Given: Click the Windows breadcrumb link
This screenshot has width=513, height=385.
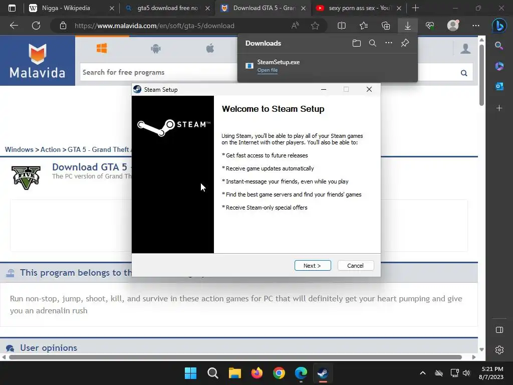Looking at the screenshot, I should tap(19, 149).
